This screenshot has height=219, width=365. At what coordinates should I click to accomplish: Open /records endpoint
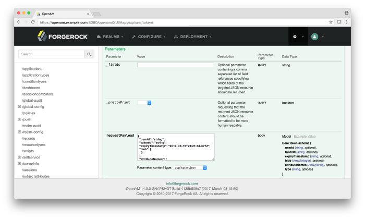(x=28, y=138)
